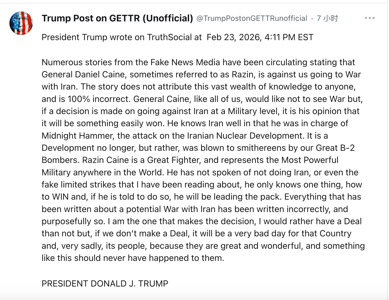Click the flag-face profile avatar
389x300 pixels.
tap(21, 23)
